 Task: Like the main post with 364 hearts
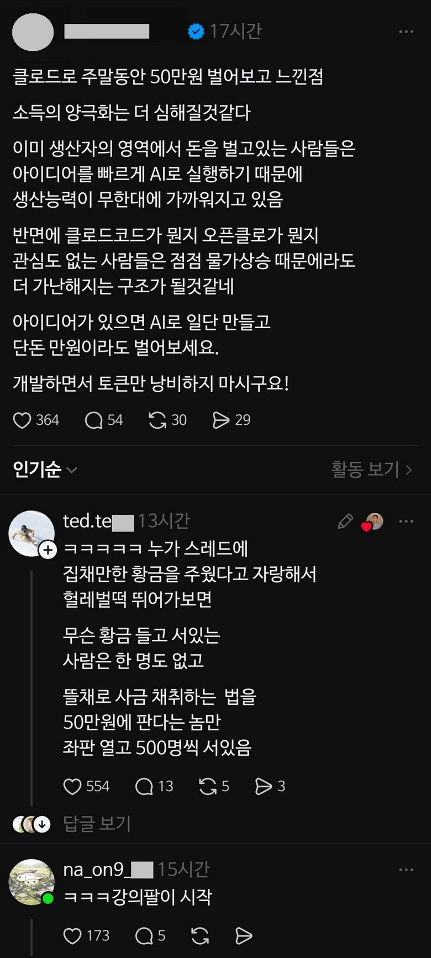tap(22, 420)
